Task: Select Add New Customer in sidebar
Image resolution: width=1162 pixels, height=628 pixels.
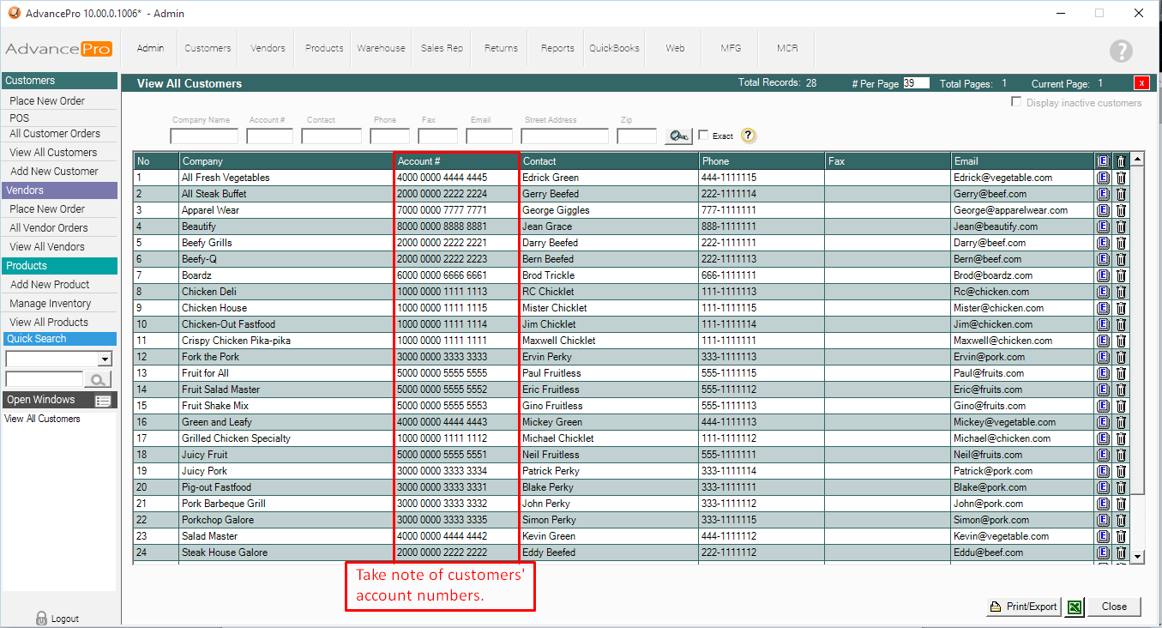Action: click(x=54, y=172)
